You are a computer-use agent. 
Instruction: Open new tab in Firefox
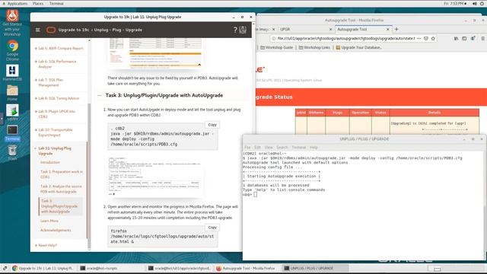[396, 29]
